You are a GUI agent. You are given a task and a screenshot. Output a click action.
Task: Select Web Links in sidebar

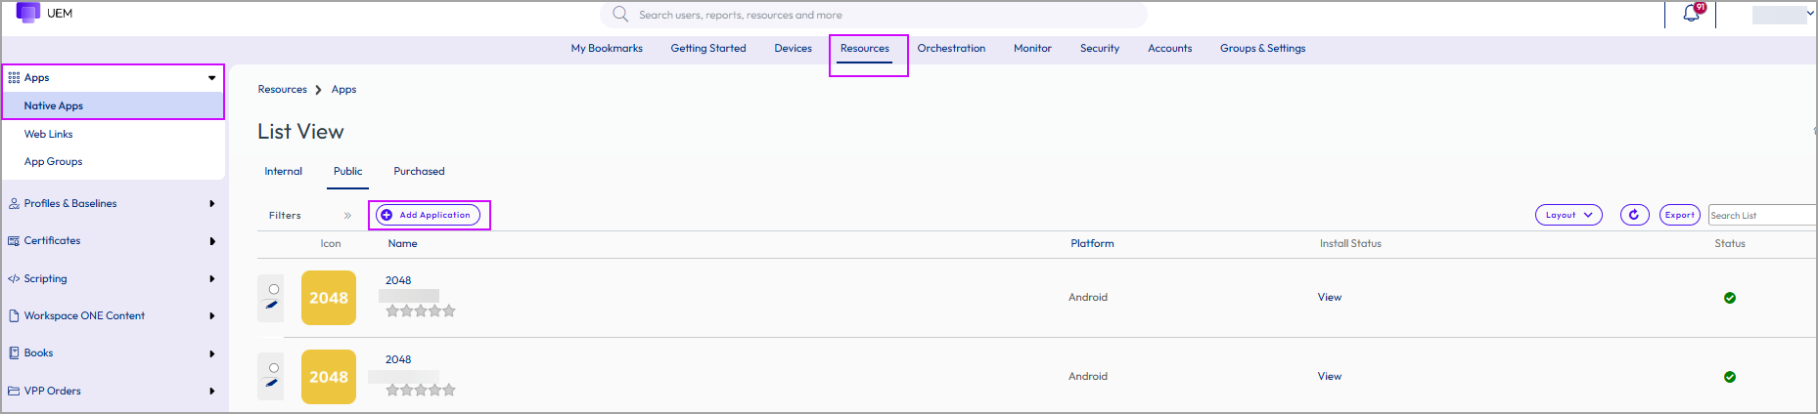coord(49,135)
